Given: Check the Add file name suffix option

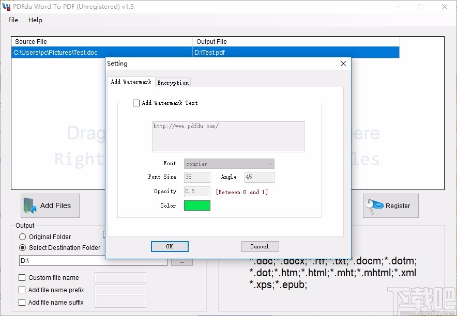Looking at the screenshot, I should 22,302.
